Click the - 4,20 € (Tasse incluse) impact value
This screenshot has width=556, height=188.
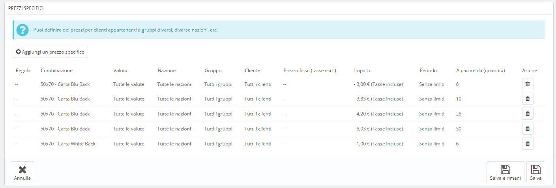[378, 114]
